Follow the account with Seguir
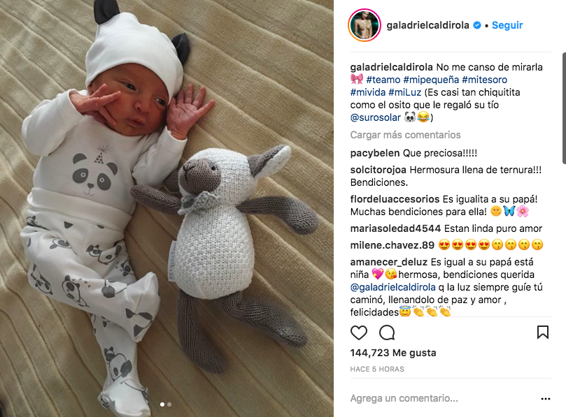566x417 pixels. pos(507,25)
